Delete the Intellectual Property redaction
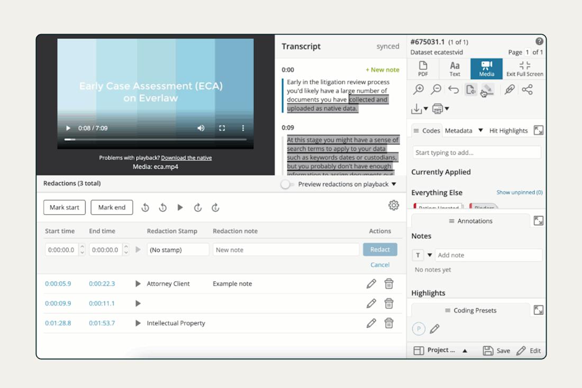582x388 pixels. pyautogui.click(x=389, y=323)
